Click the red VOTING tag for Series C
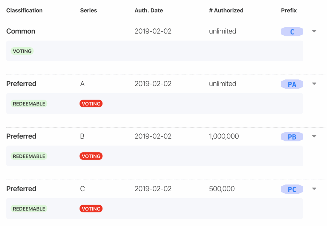327x226 pixels. coord(91,209)
